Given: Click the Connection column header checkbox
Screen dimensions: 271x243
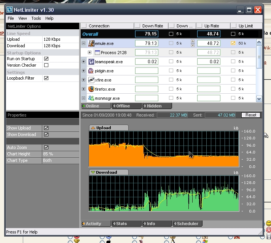Looking at the screenshot, I should (84, 26).
